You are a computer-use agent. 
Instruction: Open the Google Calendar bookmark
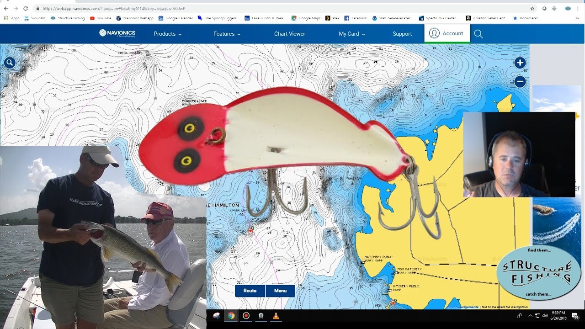(175, 18)
